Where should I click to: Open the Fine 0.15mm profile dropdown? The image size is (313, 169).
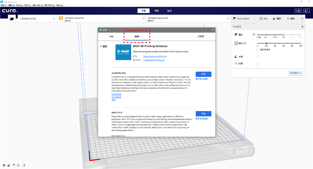click(x=241, y=19)
